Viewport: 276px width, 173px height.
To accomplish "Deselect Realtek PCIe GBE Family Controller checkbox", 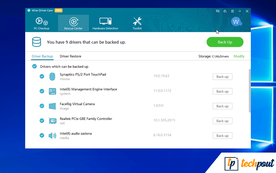I will pos(42,121).
